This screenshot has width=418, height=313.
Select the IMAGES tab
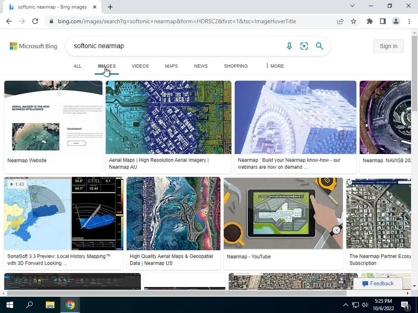point(107,66)
